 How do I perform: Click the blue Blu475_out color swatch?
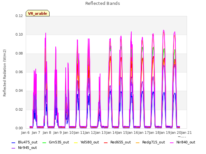(x=14, y=142)
